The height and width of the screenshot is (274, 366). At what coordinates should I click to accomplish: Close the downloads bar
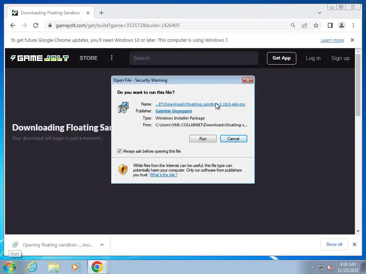point(354,244)
